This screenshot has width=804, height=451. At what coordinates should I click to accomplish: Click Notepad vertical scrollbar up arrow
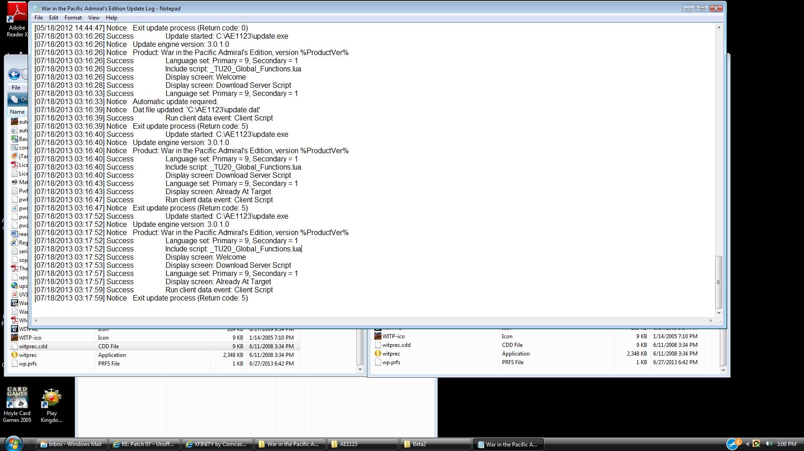[719, 27]
